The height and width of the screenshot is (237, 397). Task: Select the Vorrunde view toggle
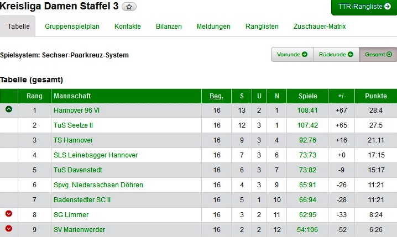pos(292,54)
